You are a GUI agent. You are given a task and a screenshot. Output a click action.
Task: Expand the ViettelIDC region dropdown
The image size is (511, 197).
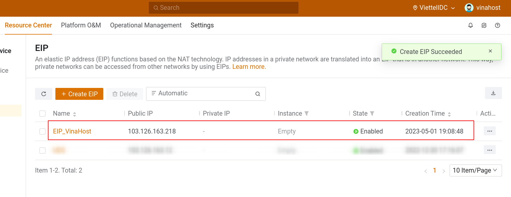[434, 8]
